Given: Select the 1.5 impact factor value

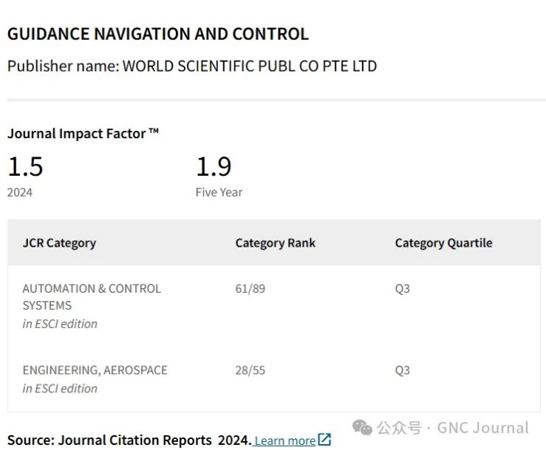Looking at the screenshot, I should click(25, 166).
